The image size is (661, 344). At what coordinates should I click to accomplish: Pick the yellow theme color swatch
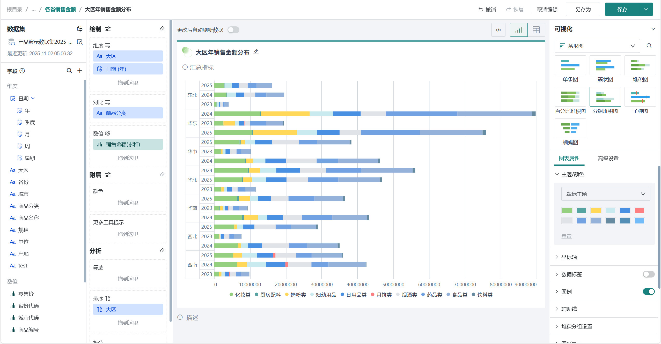pos(596,210)
